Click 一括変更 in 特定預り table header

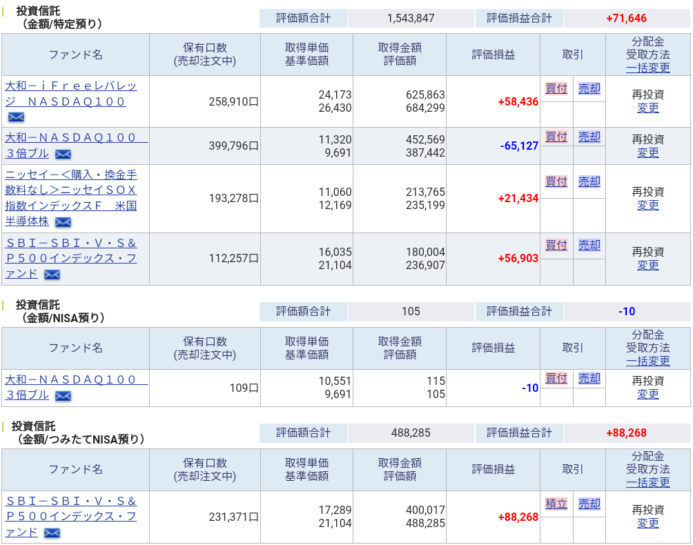(x=648, y=68)
